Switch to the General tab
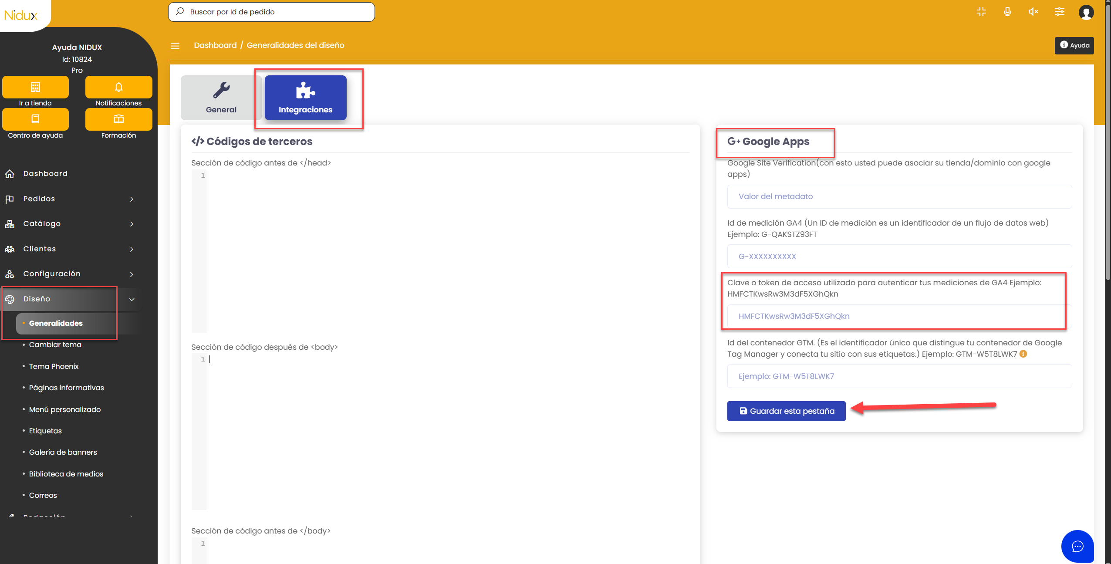The height and width of the screenshot is (564, 1111). [x=221, y=98]
